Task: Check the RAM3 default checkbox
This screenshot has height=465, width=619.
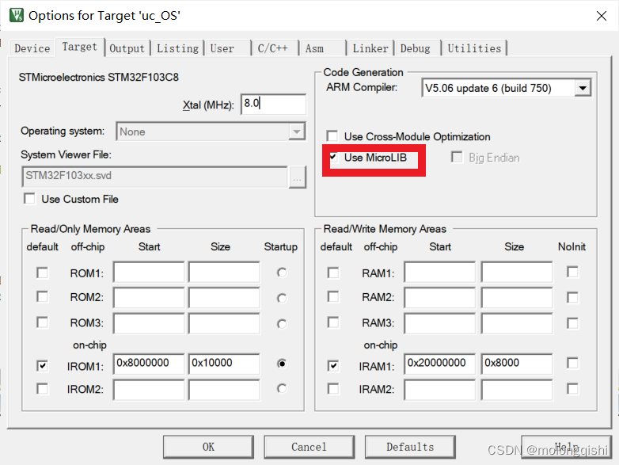Action: tap(333, 322)
